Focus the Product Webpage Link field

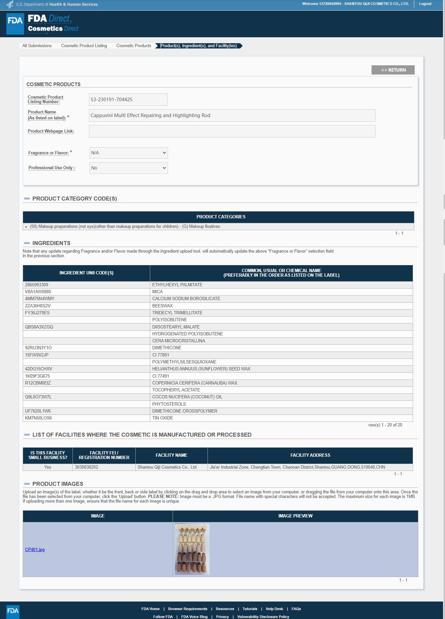pyautogui.click(x=232, y=131)
